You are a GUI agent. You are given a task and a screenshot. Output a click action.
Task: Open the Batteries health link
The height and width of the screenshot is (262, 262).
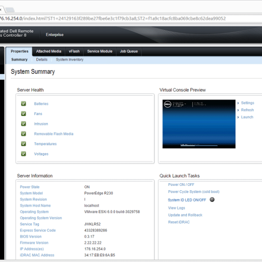tap(41, 104)
